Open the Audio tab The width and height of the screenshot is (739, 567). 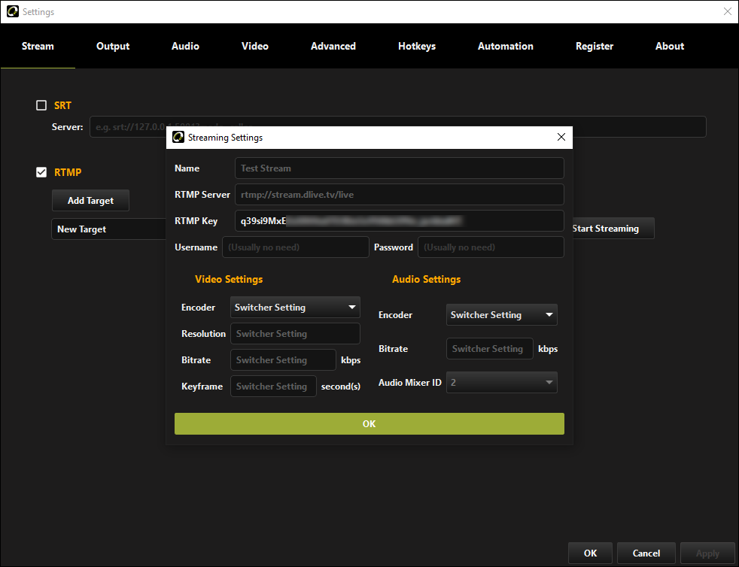185,46
